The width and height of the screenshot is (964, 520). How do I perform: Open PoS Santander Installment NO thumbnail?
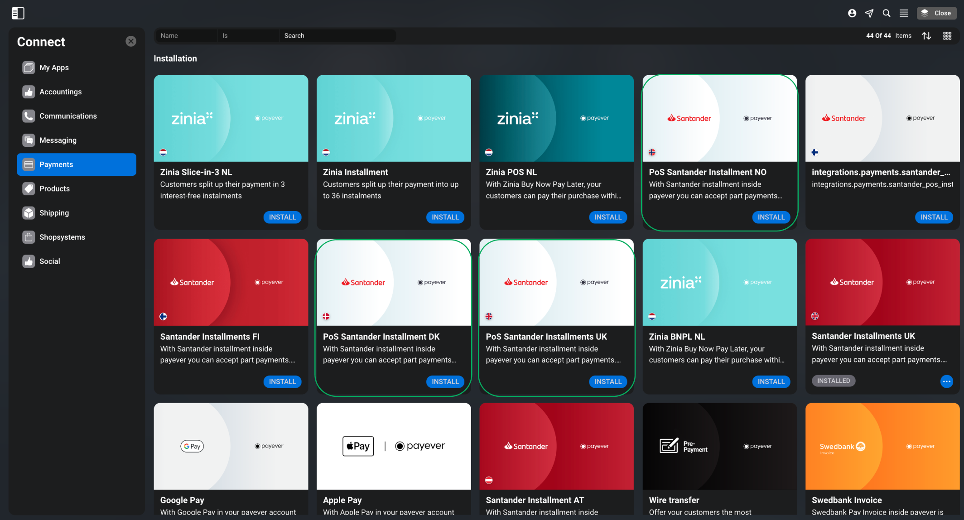coord(719,118)
